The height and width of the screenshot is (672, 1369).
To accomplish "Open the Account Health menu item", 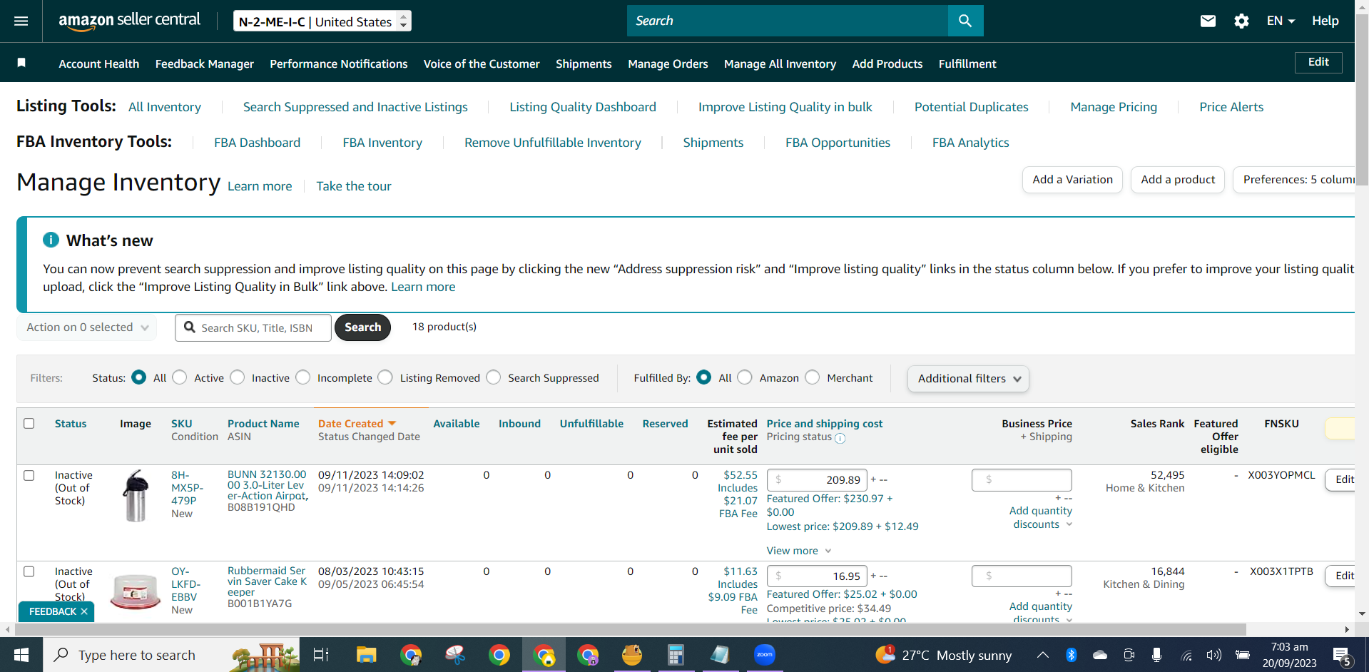I will pos(98,63).
